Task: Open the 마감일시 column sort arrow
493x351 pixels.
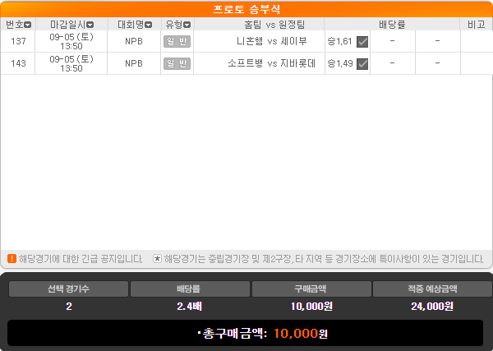Action: (x=90, y=25)
